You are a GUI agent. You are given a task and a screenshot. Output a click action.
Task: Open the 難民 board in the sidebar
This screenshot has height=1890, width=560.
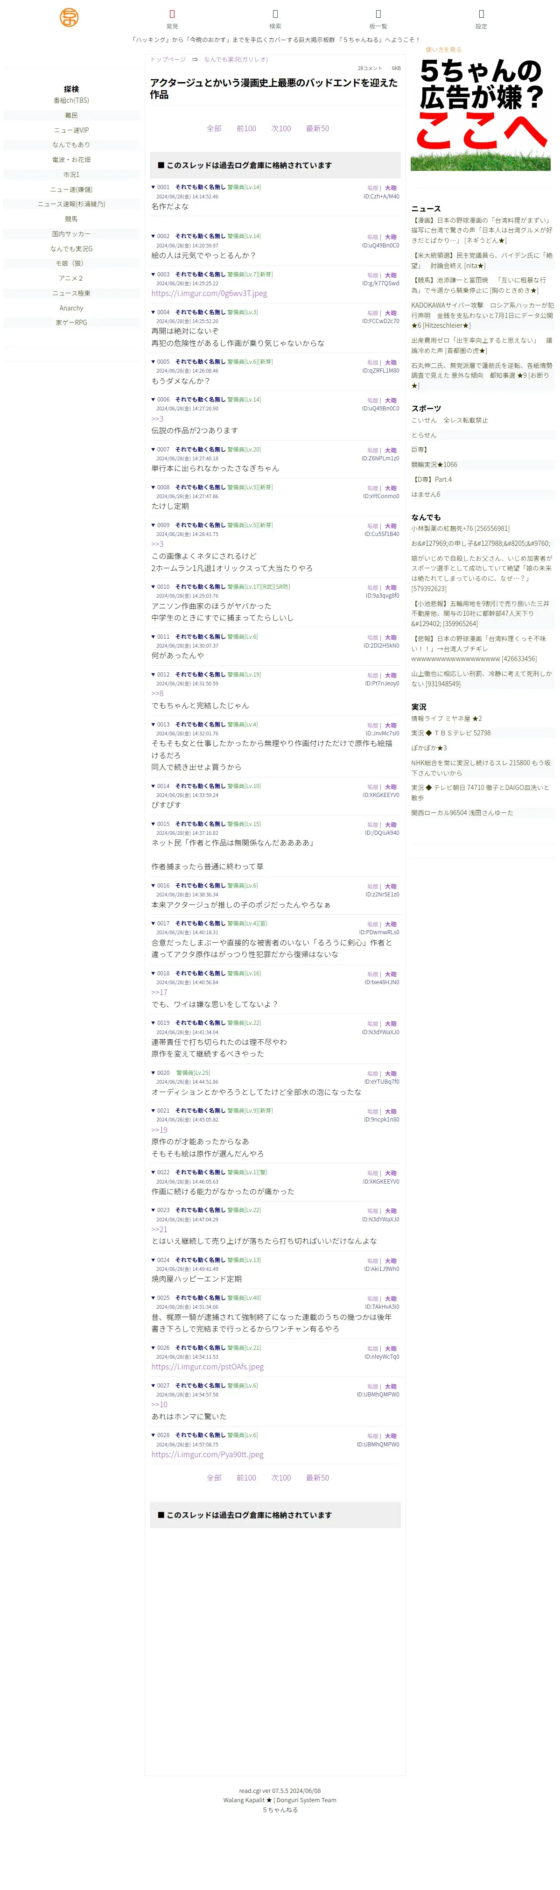[71, 115]
